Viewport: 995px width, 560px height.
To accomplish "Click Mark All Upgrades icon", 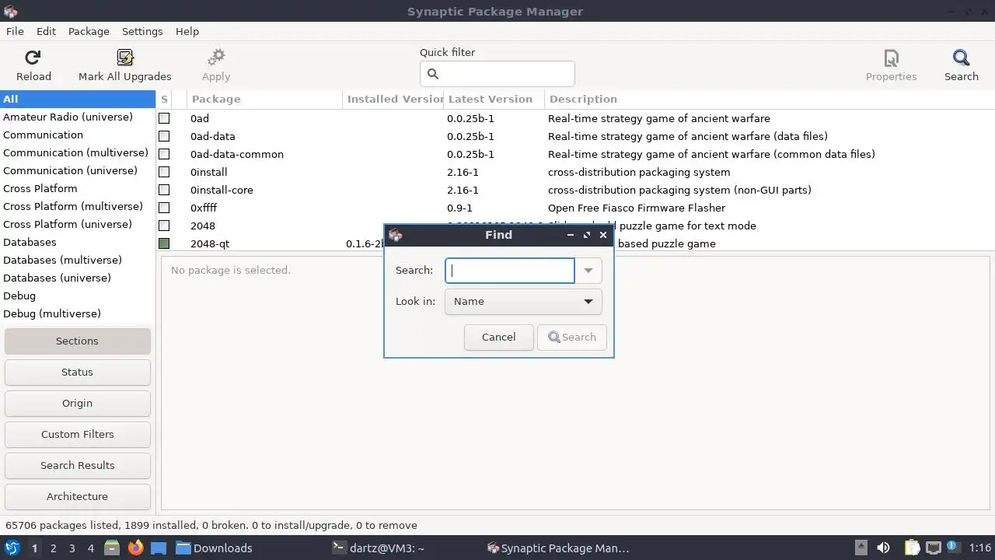I will click(x=125, y=58).
